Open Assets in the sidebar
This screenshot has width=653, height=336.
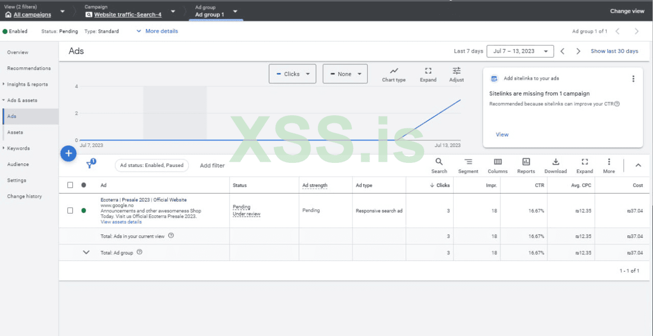[15, 132]
